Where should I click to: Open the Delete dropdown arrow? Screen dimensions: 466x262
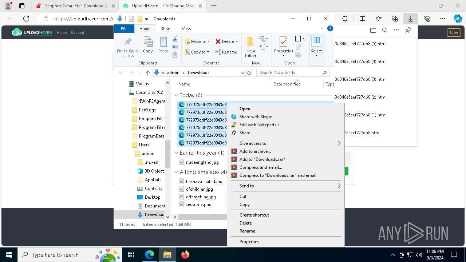[x=237, y=41]
